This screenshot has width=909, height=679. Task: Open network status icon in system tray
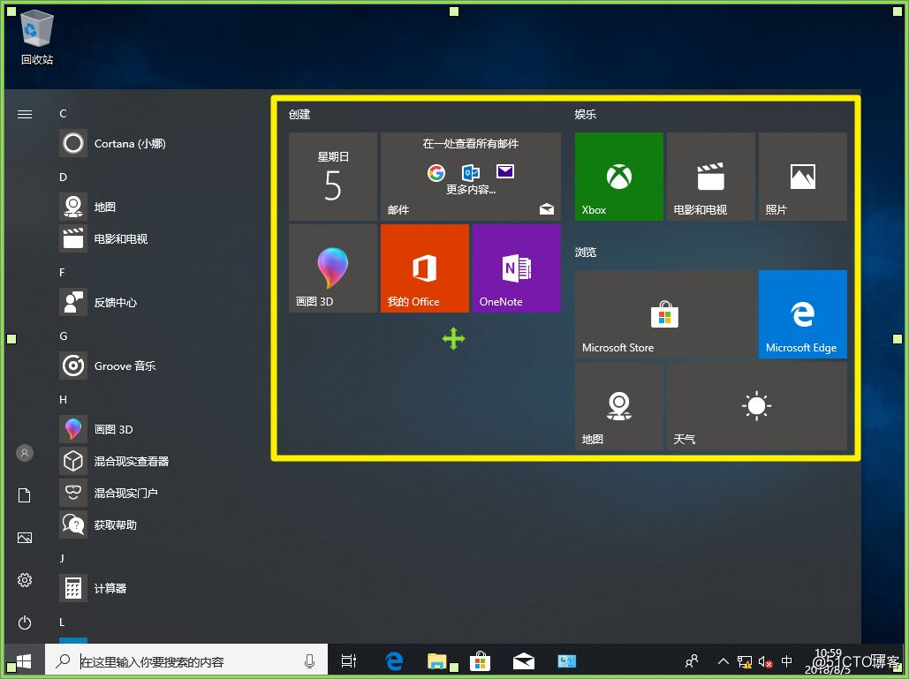tap(745, 661)
